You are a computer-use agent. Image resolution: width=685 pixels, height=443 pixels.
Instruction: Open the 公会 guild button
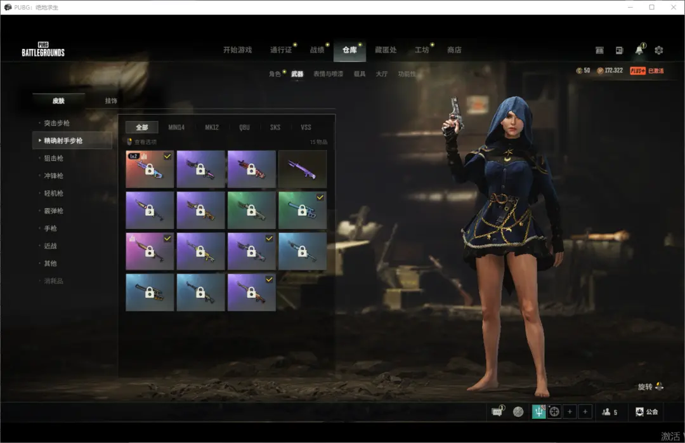(x=646, y=411)
